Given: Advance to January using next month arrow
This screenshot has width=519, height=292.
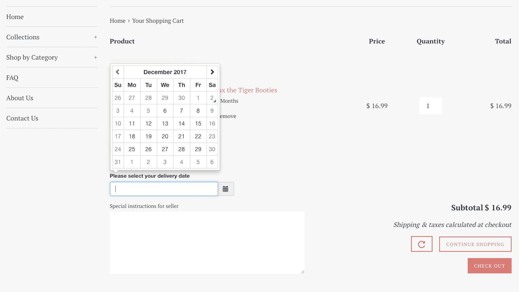Looking at the screenshot, I should tap(212, 72).
